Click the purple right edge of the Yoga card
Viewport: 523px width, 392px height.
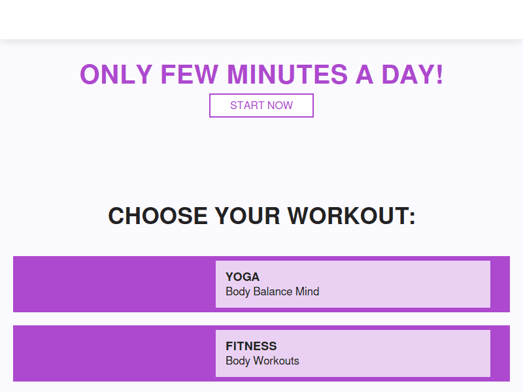click(x=500, y=284)
